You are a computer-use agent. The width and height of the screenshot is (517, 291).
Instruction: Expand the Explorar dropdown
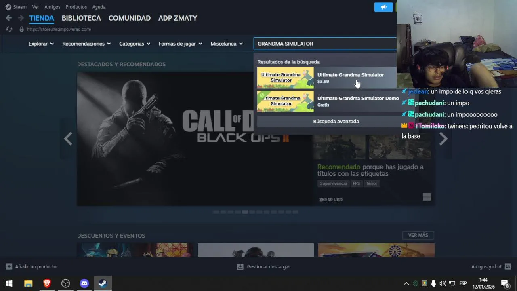(41, 44)
